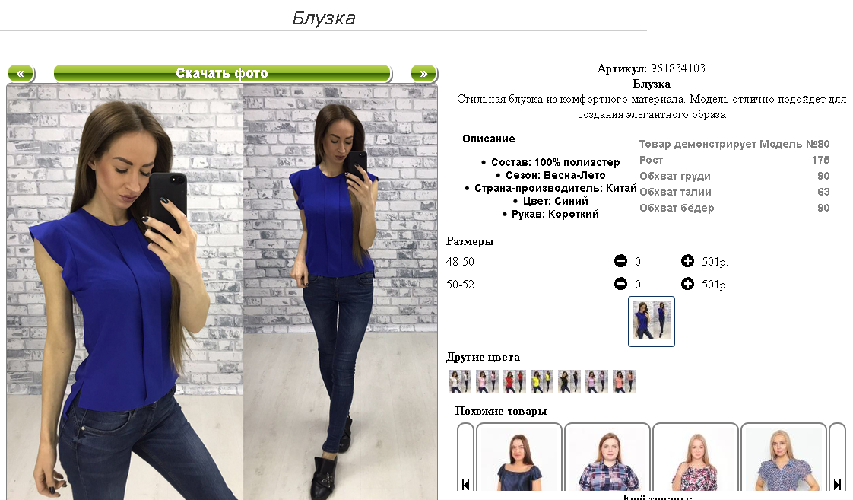Go to previous photo with « button
853x500 pixels.
tap(21, 74)
